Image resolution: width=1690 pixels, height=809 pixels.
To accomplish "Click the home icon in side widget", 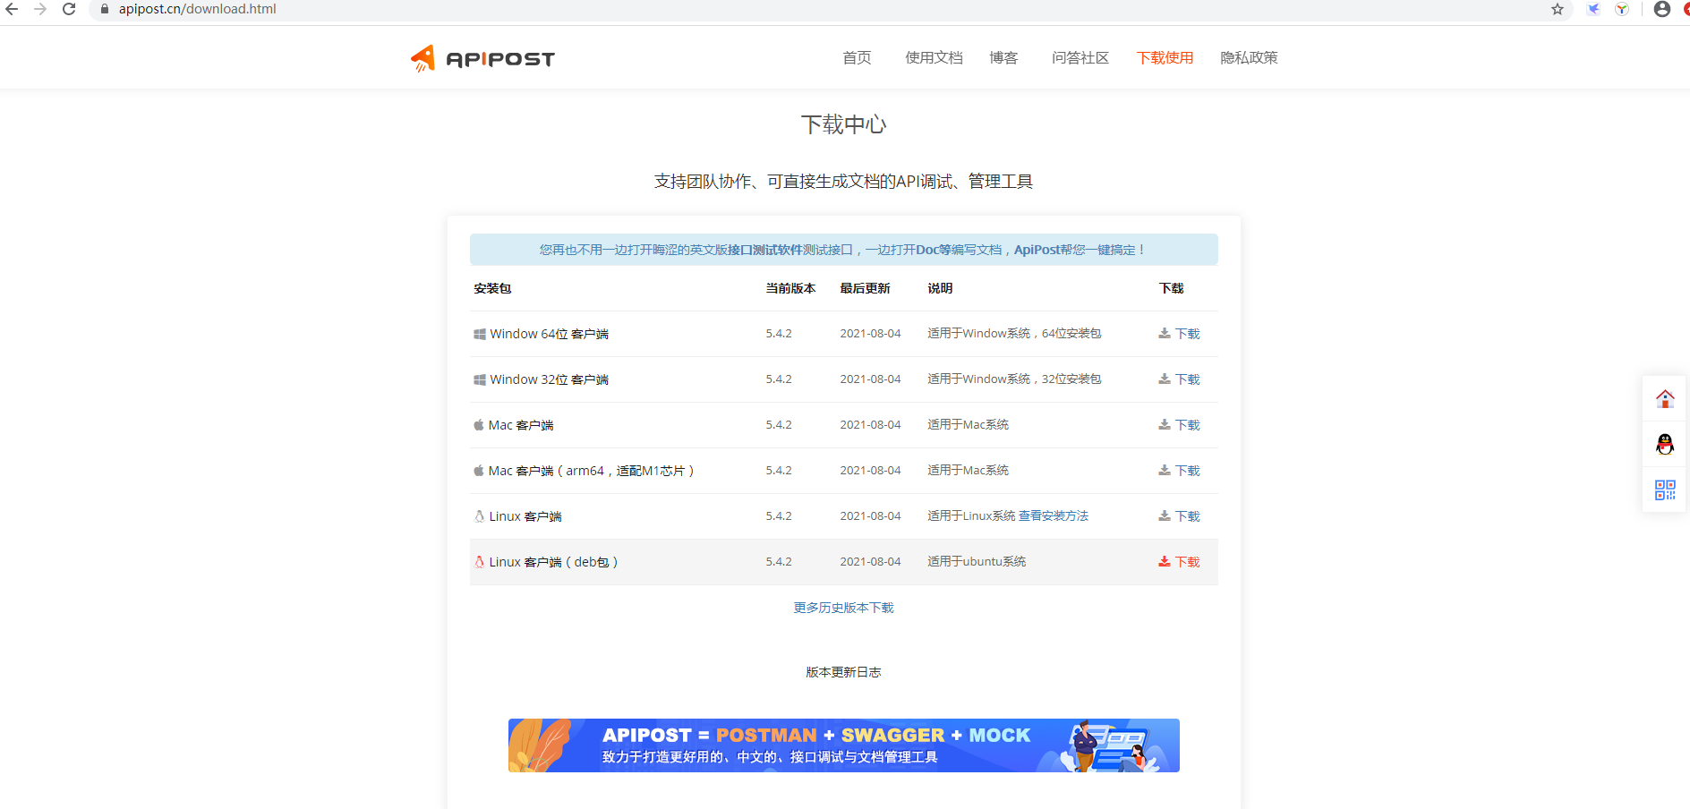I will 1665,399.
